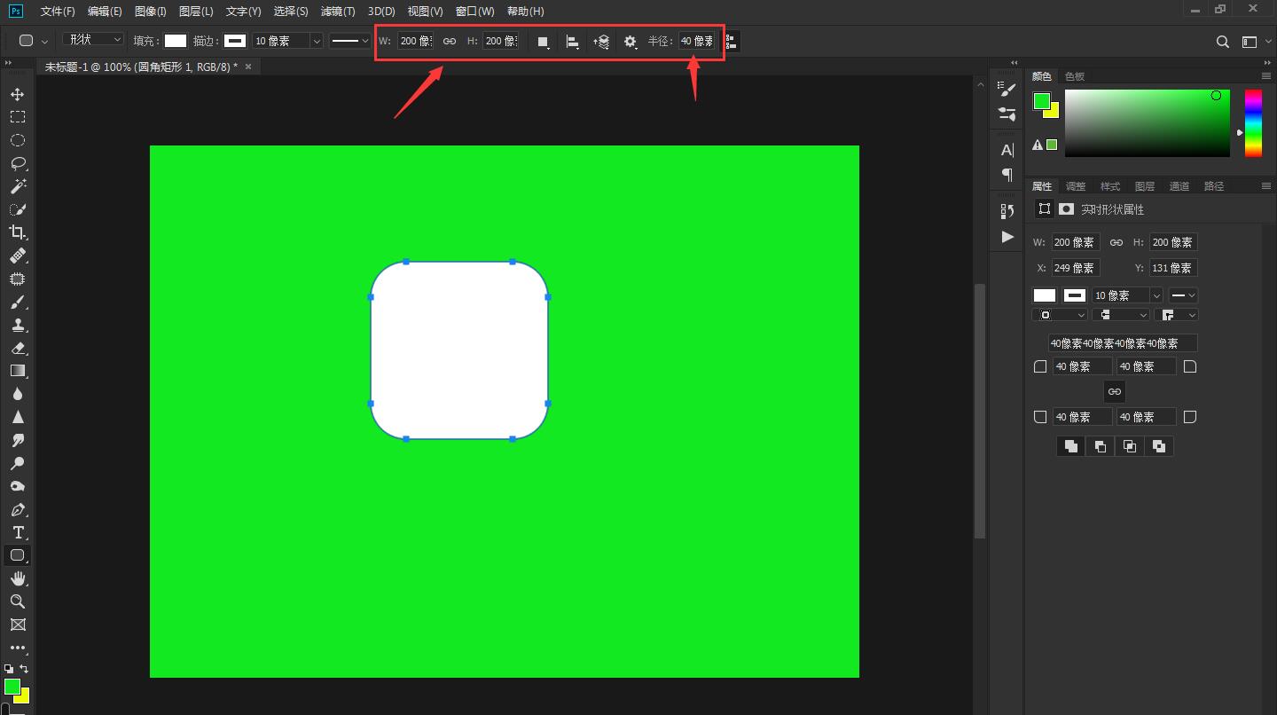Image resolution: width=1277 pixels, height=715 pixels.
Task: Activate the Horizontal Type tool
Action: click(x=17, y=532)
